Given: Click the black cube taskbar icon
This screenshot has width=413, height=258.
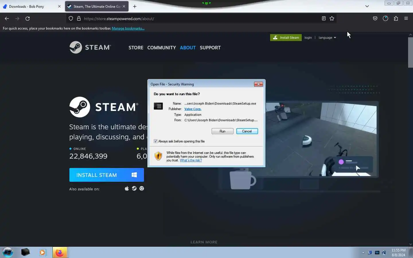Looking at the screenshot, I should [x=25, y=252].
